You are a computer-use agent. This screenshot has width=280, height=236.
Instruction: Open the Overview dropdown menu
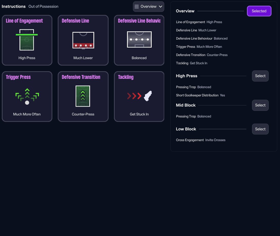[148, 7]
